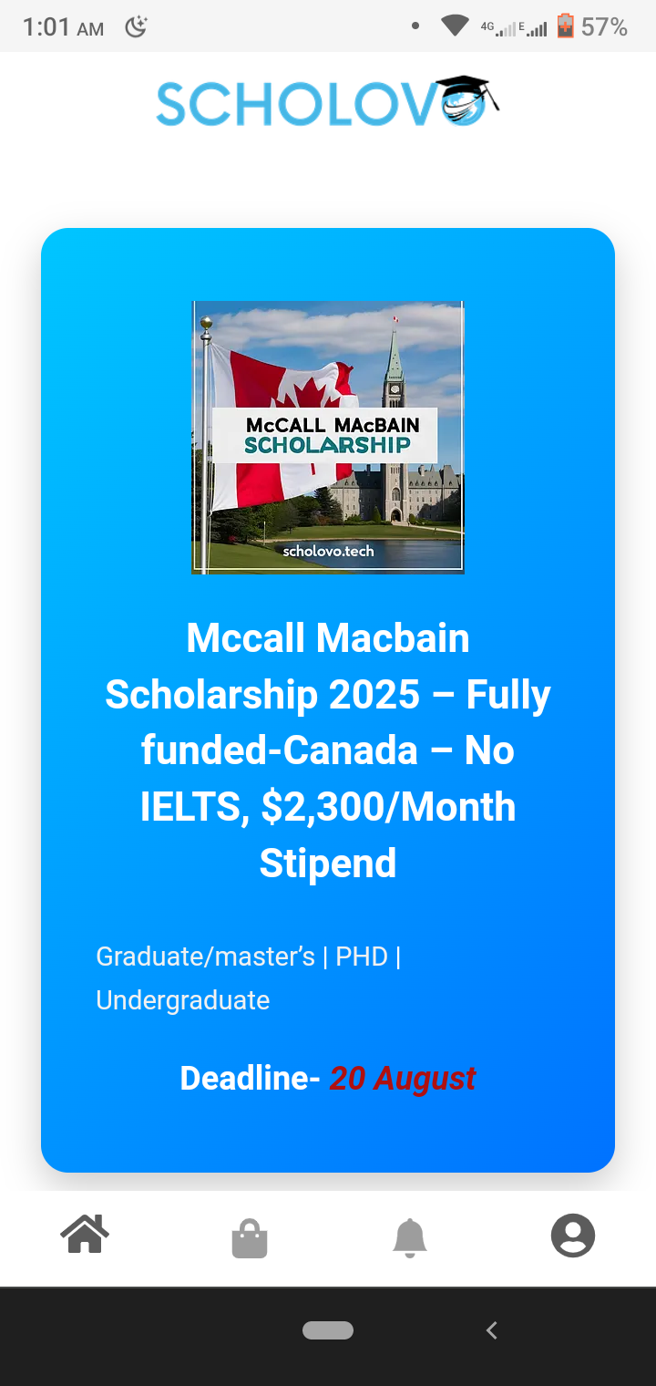Tap the moon do-not-disturb icon
Screen dimensions: 656x1386
136,27
